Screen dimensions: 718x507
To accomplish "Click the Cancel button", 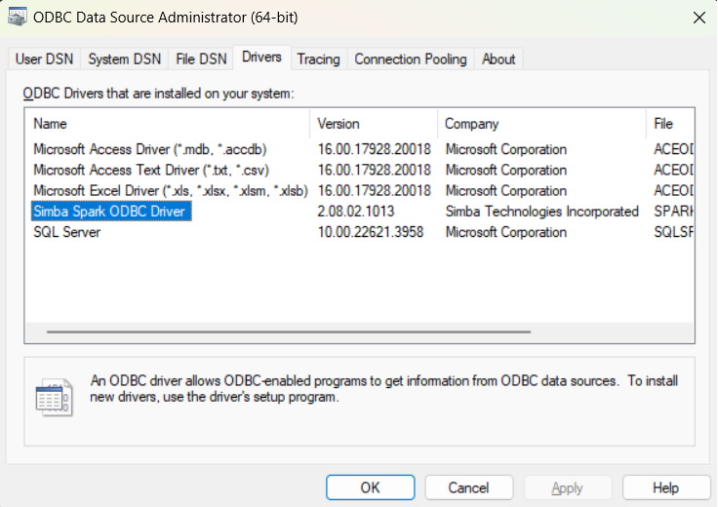I will (468, 487).
